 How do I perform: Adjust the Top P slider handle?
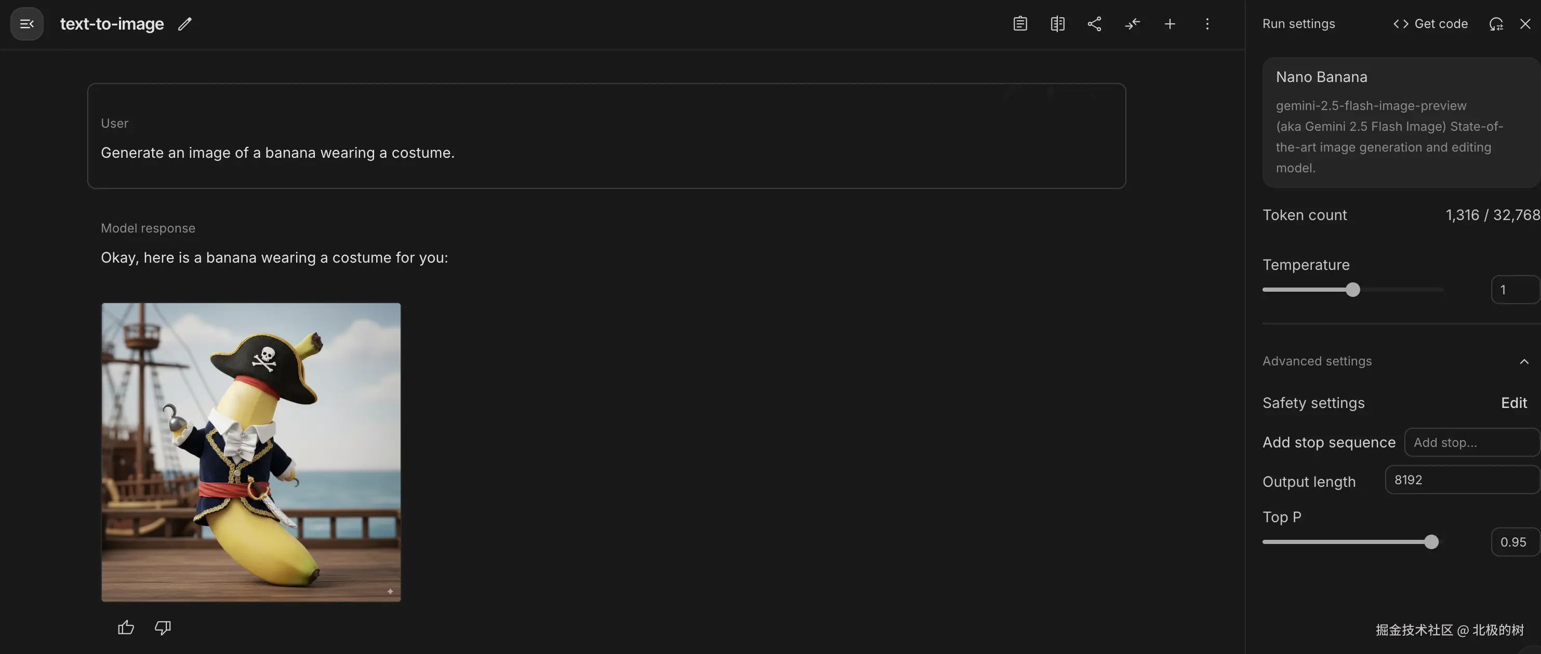point(1431,542)
